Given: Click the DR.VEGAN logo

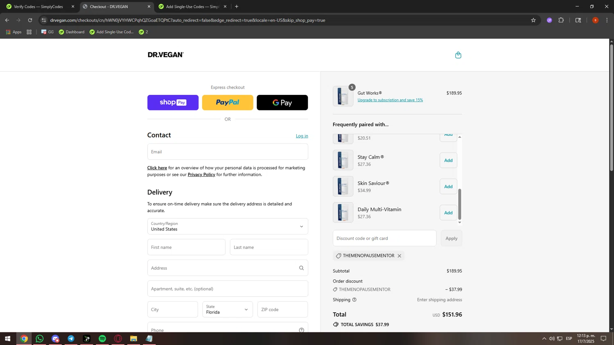Looking at the screenshot, I should [166, 55].
